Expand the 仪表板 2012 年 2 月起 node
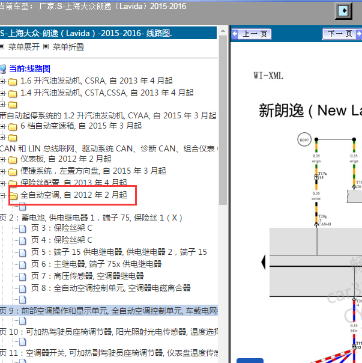Viewport: 362px width, 363px height. pos(2,159)
